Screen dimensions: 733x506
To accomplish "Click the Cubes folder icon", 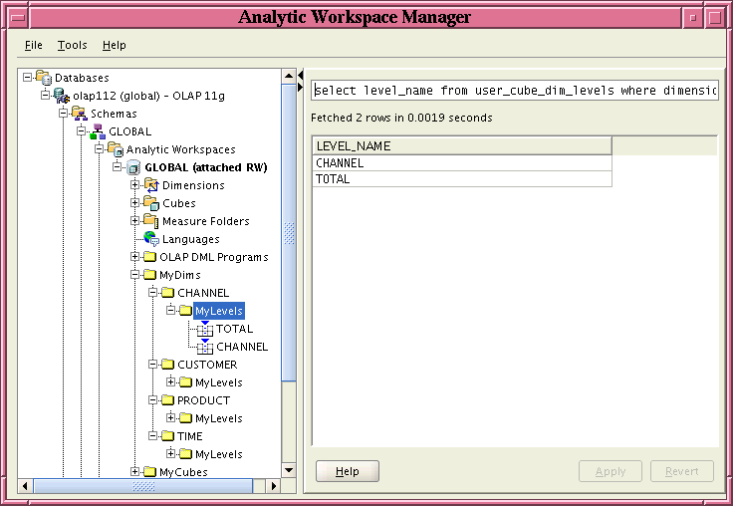I will click(151, 203).
